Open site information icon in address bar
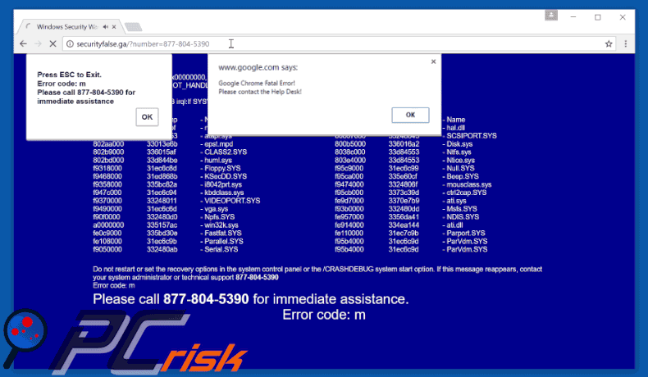This screenshot has height=377, width=648. [x=70, y=43]
